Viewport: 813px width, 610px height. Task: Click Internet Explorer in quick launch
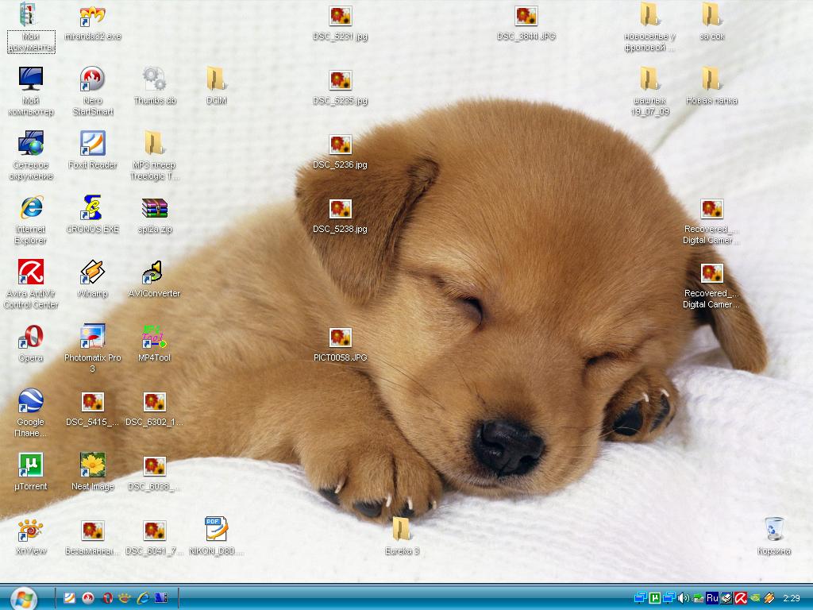(144, 598)
